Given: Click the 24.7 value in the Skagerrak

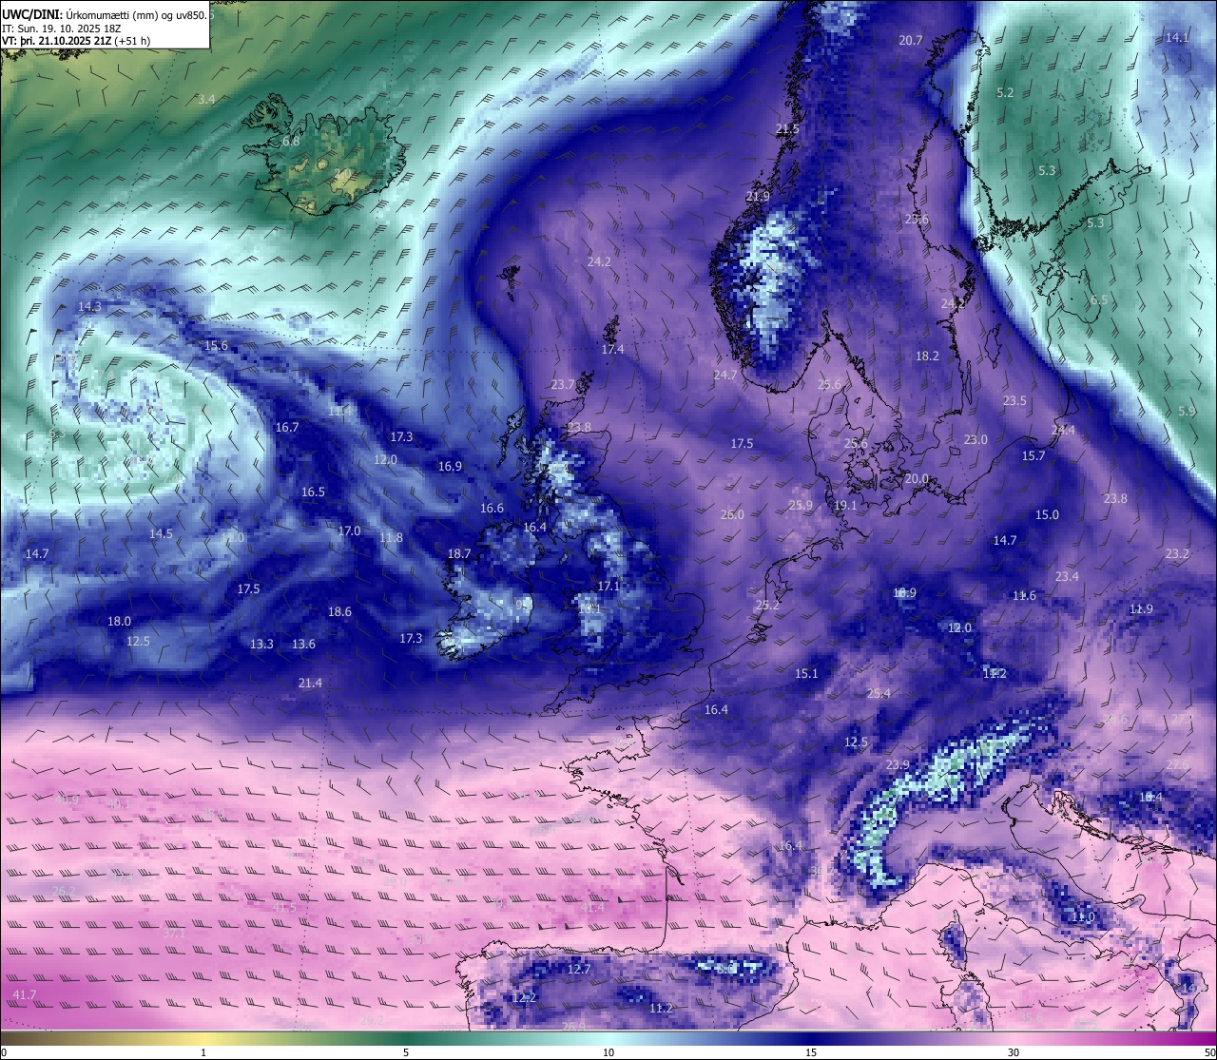Looking at the screenshot, I should [x=725, y=375].
